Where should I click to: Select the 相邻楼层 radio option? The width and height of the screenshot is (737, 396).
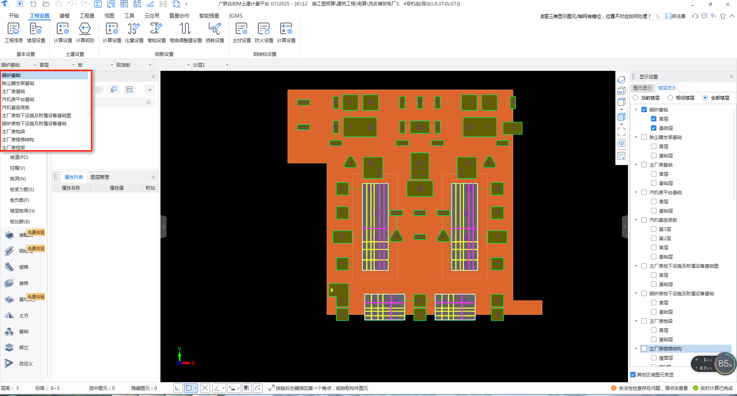[670, 98]
